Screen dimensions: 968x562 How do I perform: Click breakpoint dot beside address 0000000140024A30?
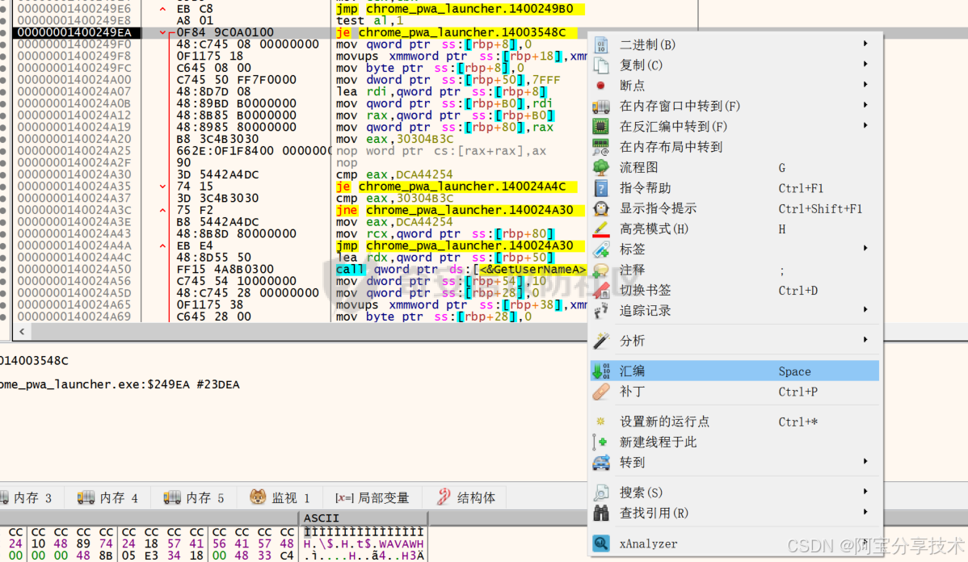3,174
